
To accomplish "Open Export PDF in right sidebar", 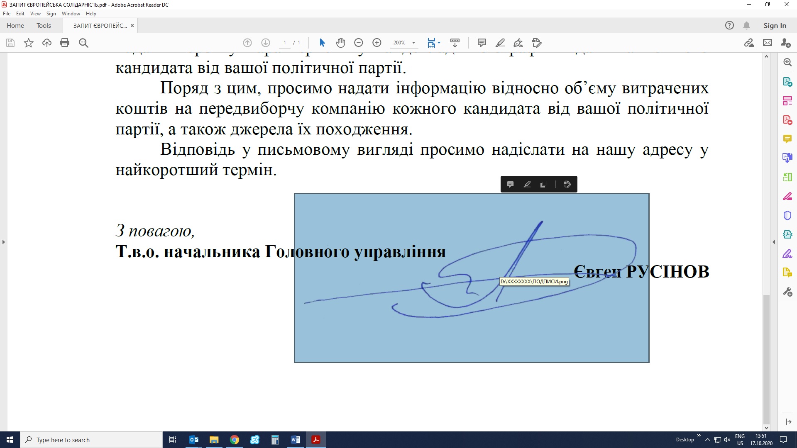I will click(787, 82).
